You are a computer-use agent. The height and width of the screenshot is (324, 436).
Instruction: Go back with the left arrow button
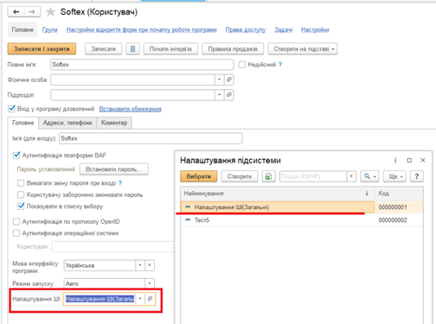pos(16,12)
